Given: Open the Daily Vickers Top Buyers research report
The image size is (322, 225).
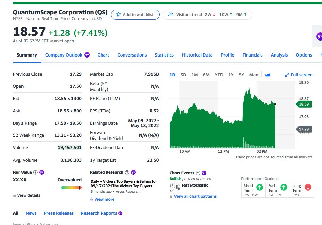Looking at the screenshot, I should 124,184.
